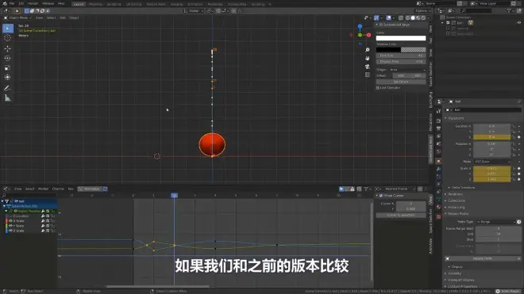Click the camera view icon in viewport
This screenshot has width=524, height=294.
[x=368, y=67]
